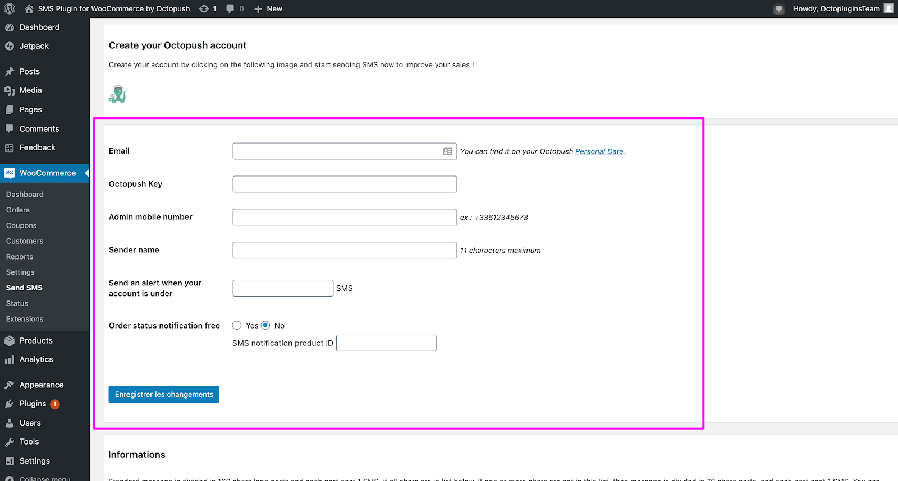
Task: Click the Appearance brush icon
Action: click(10, 385)
